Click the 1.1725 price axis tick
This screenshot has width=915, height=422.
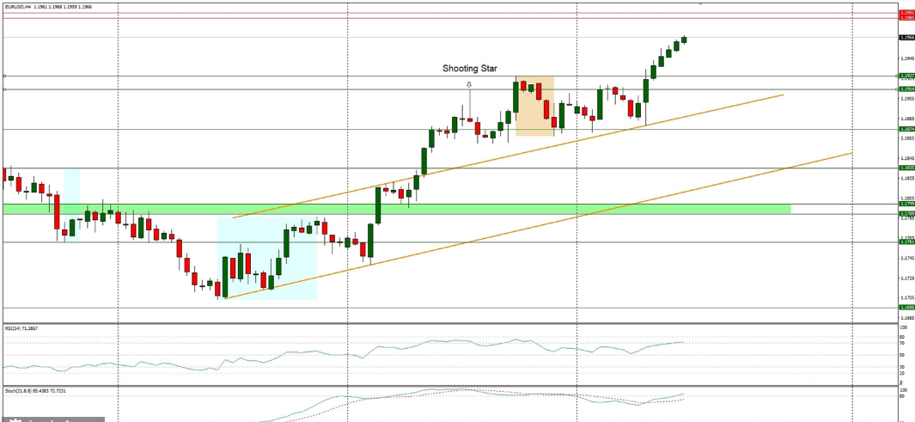click(906, 278)
